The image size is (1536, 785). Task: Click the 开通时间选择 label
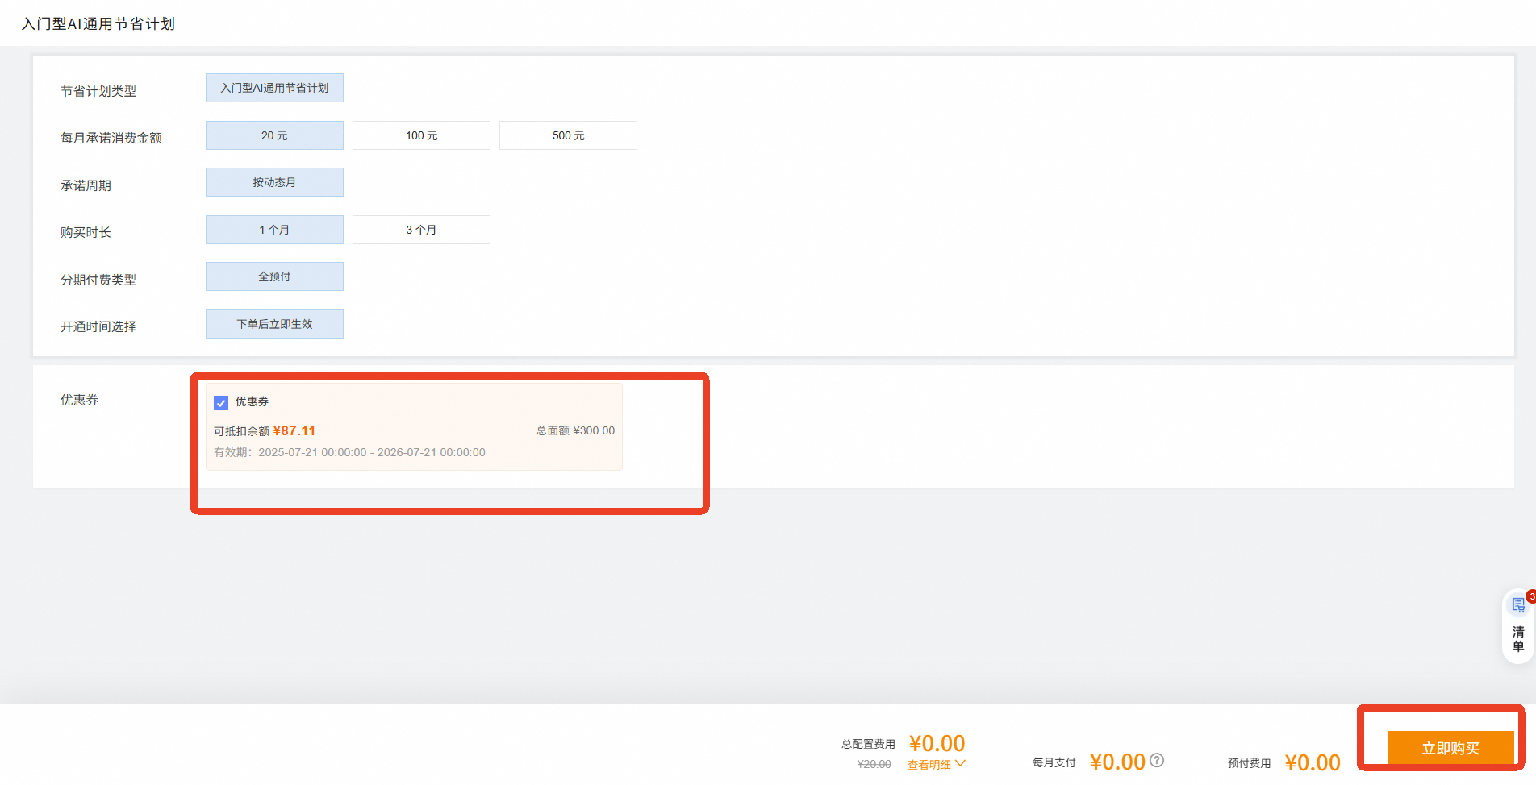click(98, 326)
